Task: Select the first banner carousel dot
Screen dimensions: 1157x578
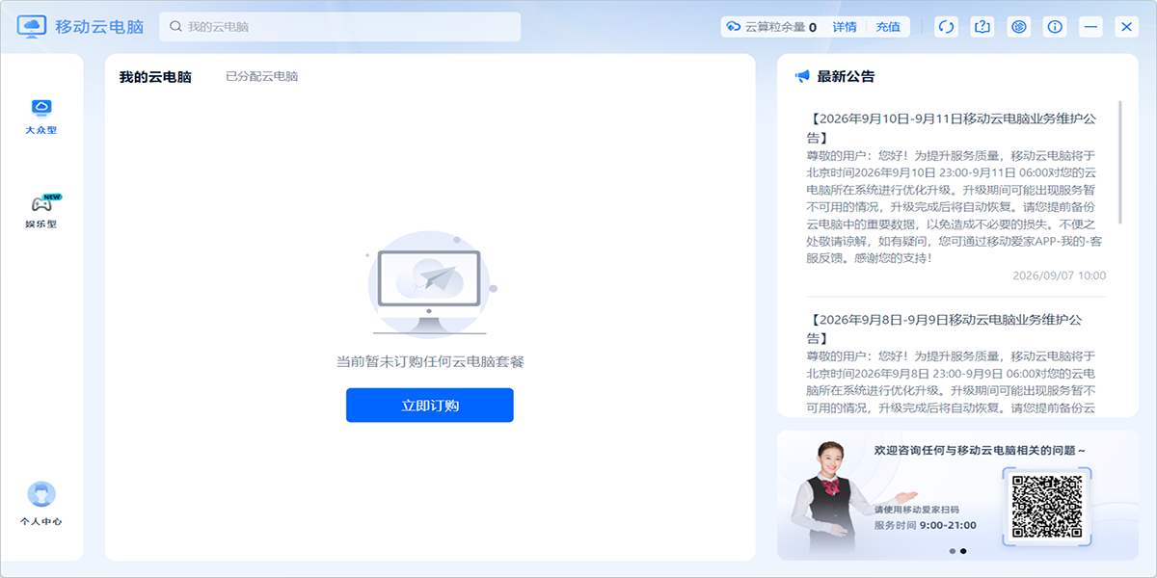Action: pyautogui.click(x=953, y=551)
